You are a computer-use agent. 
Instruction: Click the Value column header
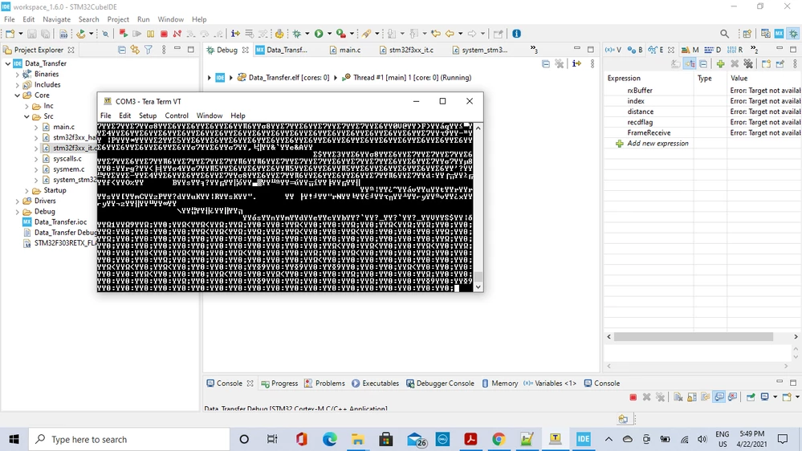pyautogui.click(x=739, y=78)
